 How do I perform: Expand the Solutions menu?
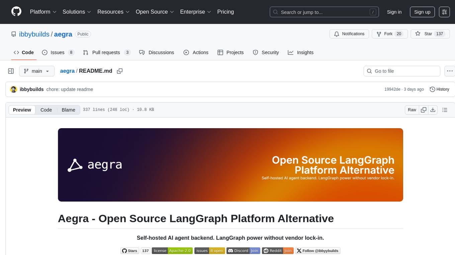77,12
